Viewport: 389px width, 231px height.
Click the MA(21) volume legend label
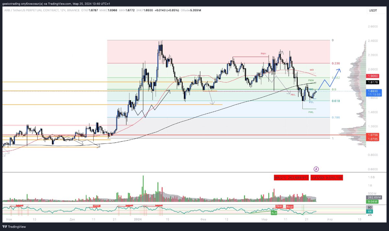click(291, 178)
